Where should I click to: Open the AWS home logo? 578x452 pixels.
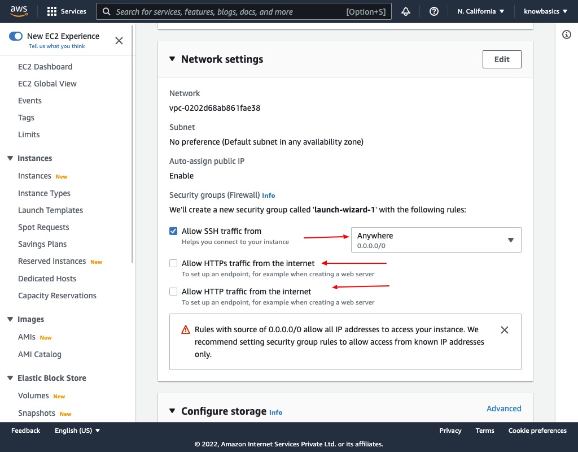point(19,11)
